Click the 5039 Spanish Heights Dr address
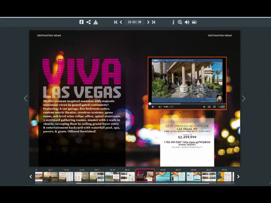 pos(187,126)
